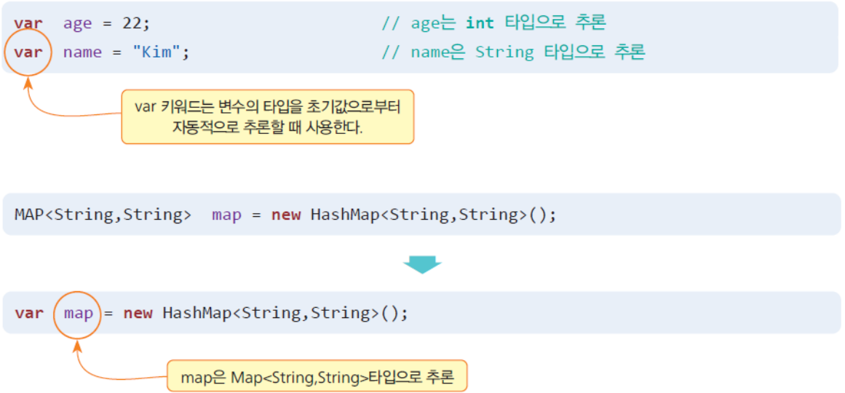The height and width of the screenshot is (393, 845).
Task: Click the code text 'name = "Kim";'
Action: [126, 52]
